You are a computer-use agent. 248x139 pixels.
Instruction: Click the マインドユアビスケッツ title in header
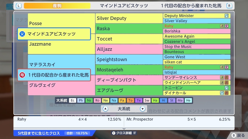click(124, 6)
